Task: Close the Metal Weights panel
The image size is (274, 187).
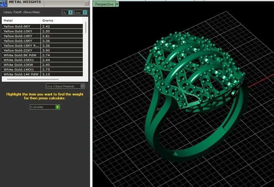Action: [86, 3]
